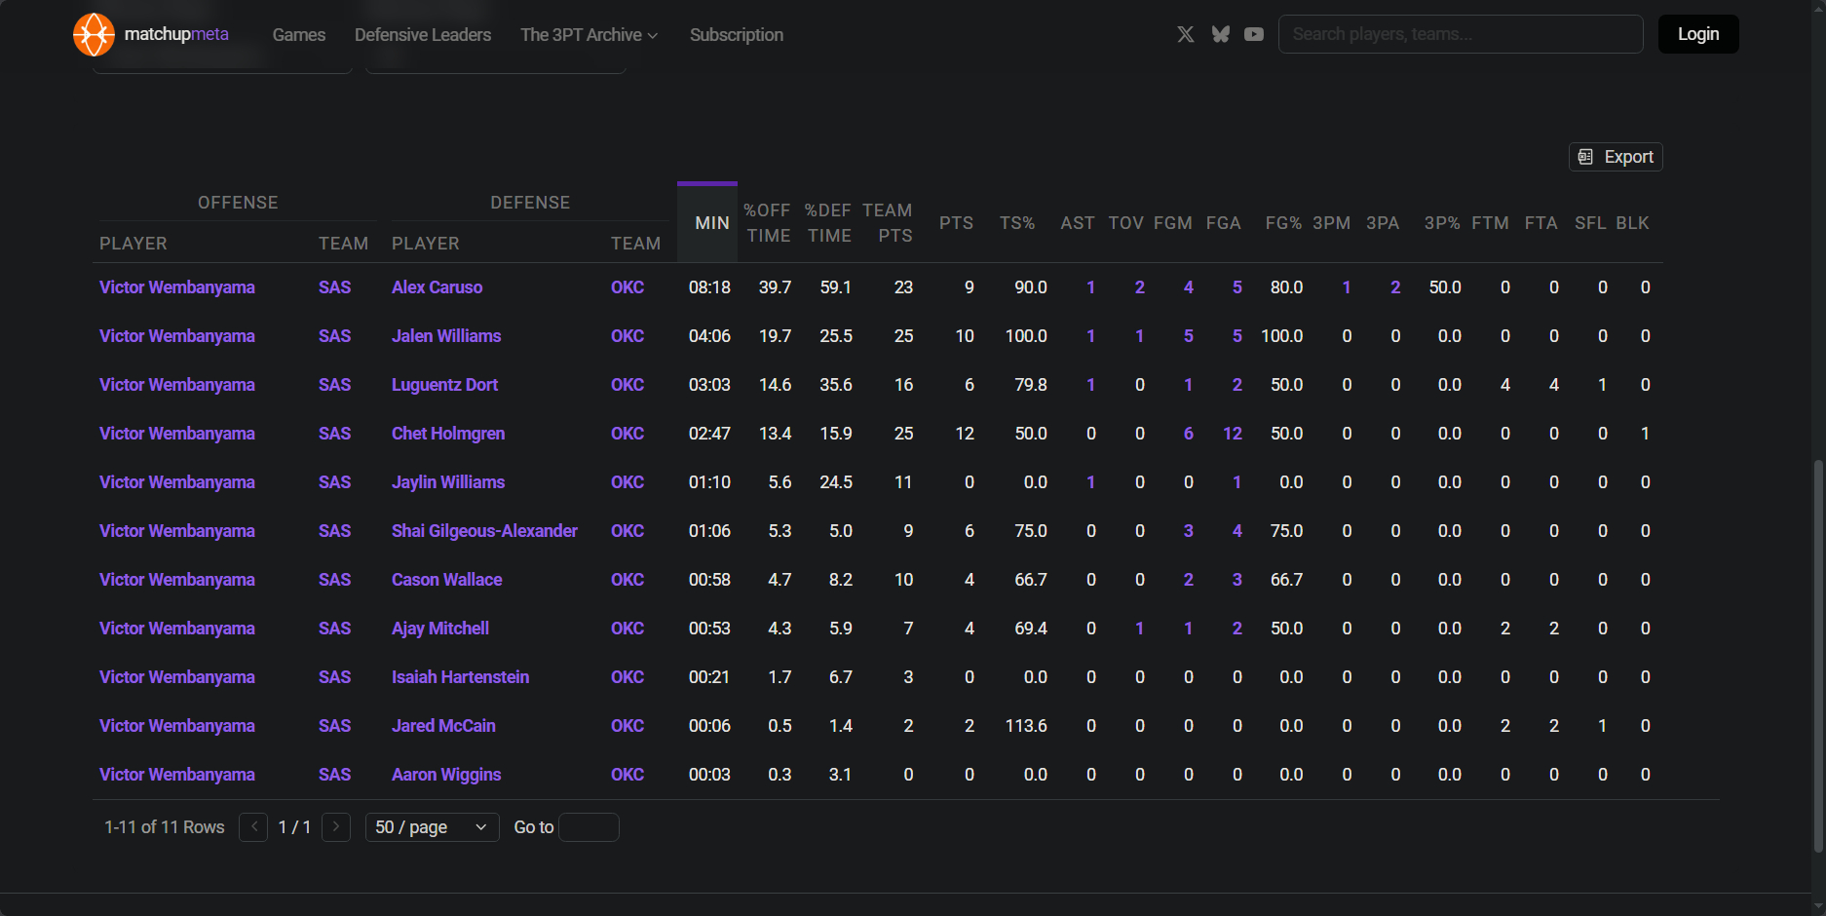The width and height of the screenshot is (1826, 916).
Task: Sort by FG% column header
Action: click(x=1284, y=223)
